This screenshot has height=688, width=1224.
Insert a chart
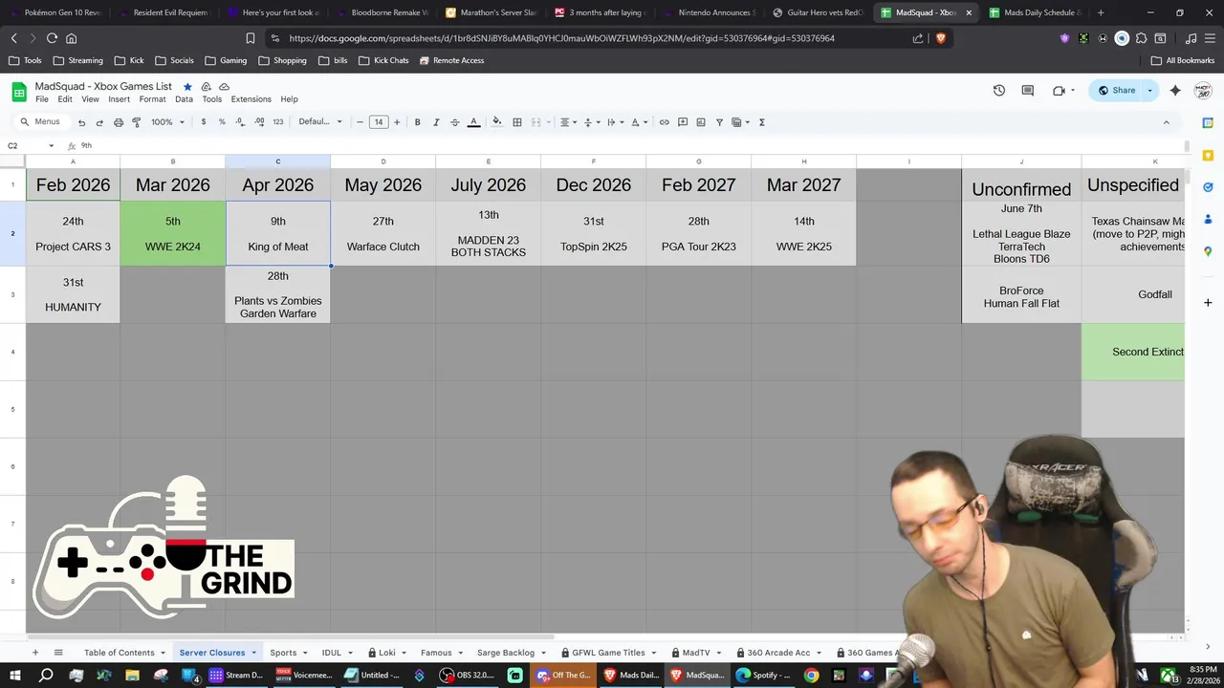701,122
